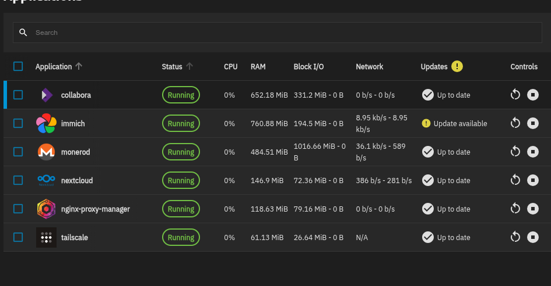Check the select-all applications checkbox
551x286 pixels.
(18, 66)
